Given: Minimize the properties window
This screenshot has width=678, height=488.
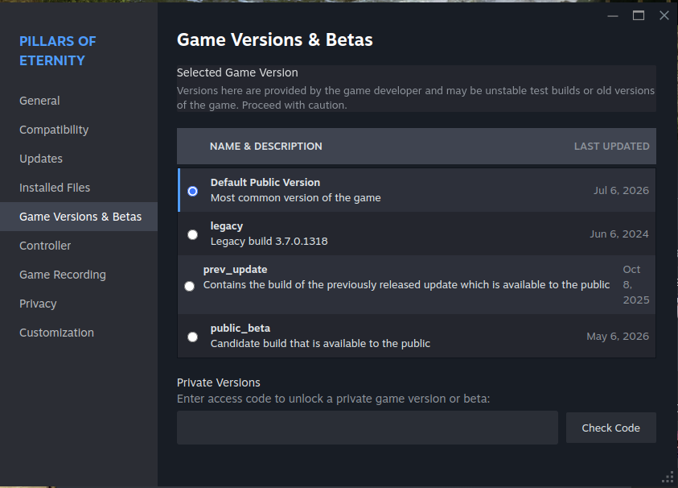Looking at the screenshot, I should click(x=613, y=16).
